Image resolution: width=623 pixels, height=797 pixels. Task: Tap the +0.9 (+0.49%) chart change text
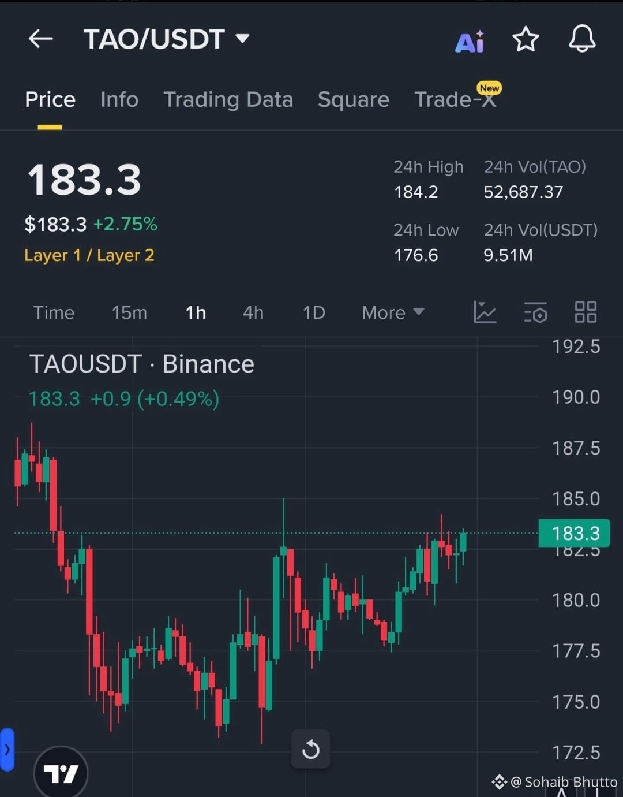coord(155,399)
